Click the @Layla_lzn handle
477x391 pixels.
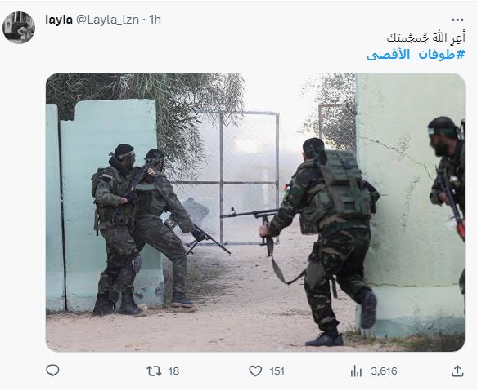pos(107,20)
